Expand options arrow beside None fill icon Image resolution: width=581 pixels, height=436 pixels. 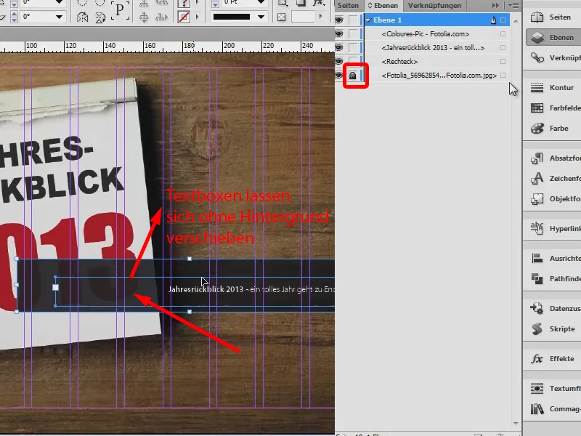[x=197, y=17]
